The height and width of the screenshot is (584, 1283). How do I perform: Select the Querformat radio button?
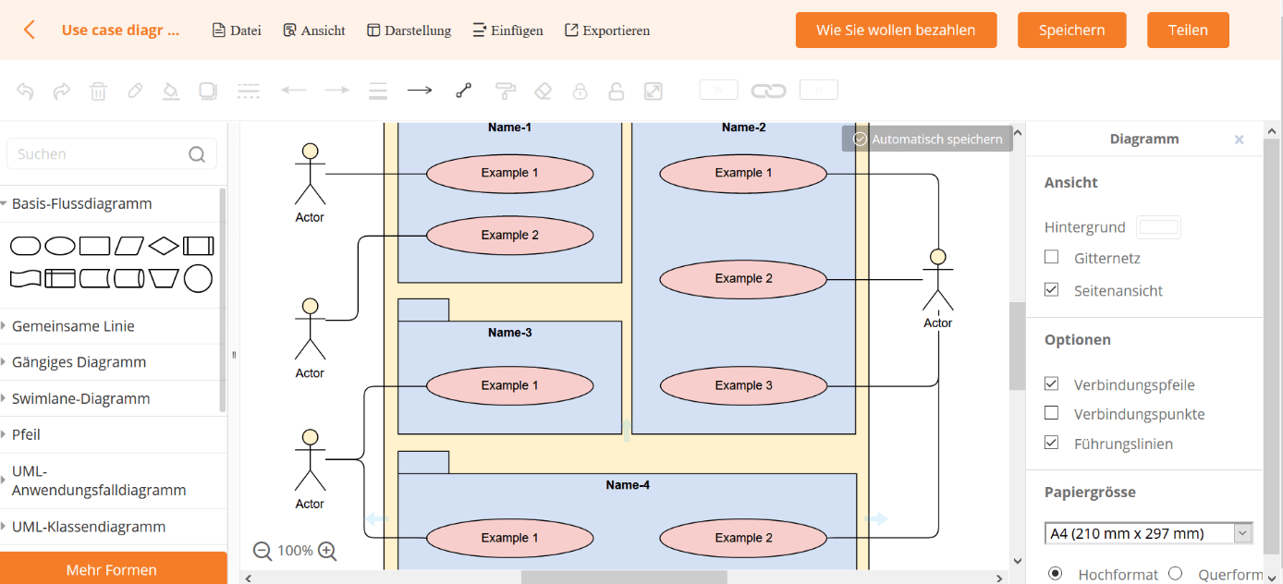pyautogui.click(x=1175, y=574)
